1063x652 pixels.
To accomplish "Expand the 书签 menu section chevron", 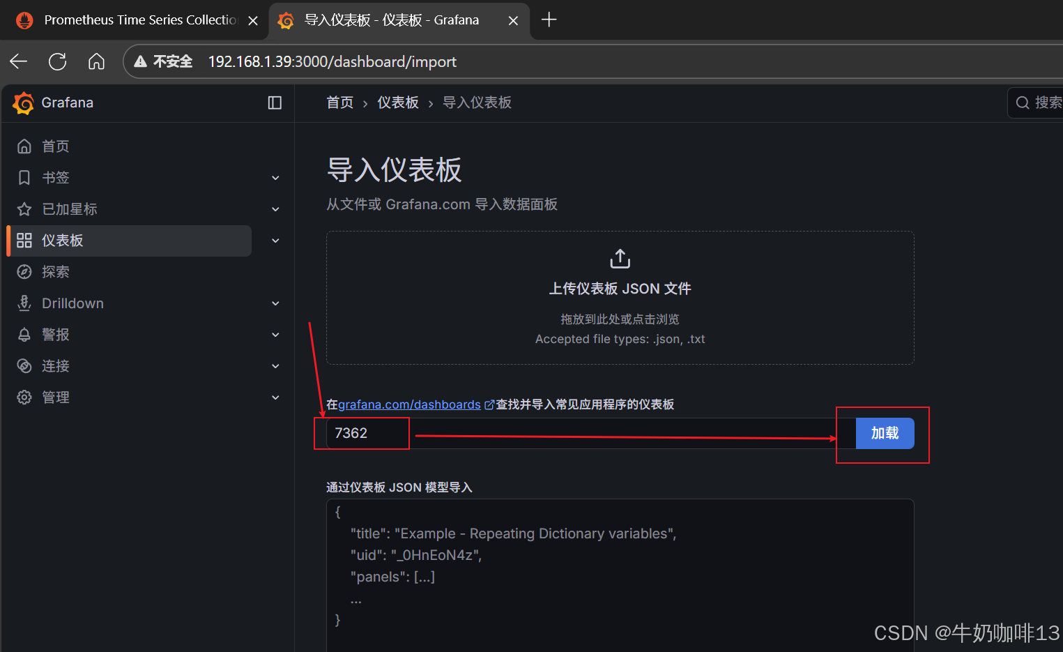I will (x=275, y=178).
